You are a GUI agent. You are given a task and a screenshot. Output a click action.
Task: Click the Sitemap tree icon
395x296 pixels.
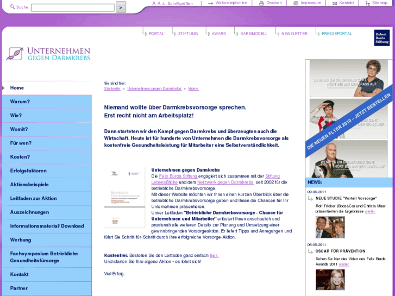tap(368, 3)
